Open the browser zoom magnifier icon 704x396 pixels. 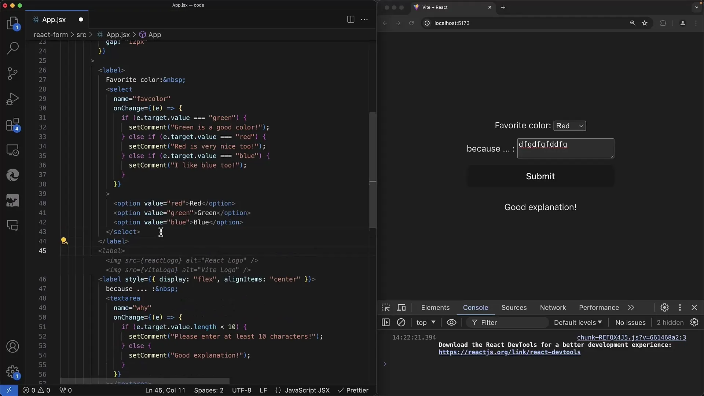(632, 23)
